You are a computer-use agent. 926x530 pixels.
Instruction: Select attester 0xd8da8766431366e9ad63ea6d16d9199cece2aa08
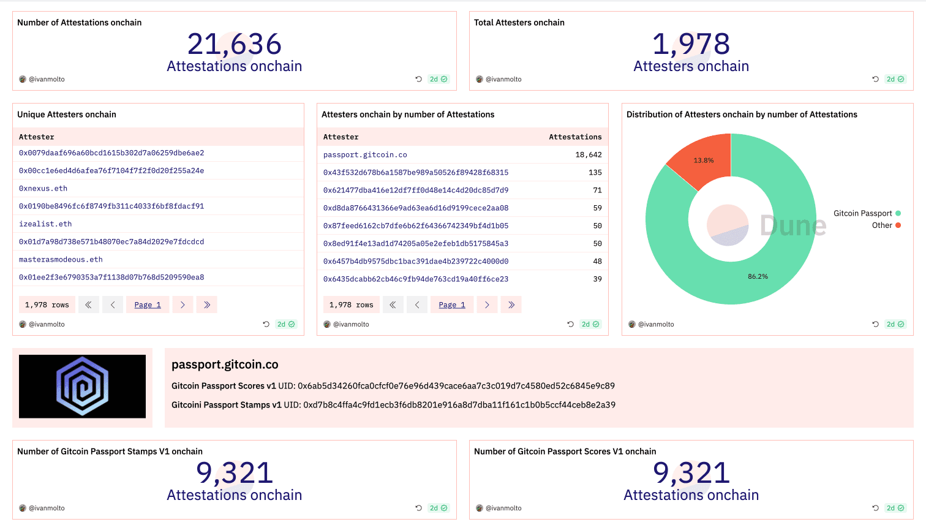416,208
